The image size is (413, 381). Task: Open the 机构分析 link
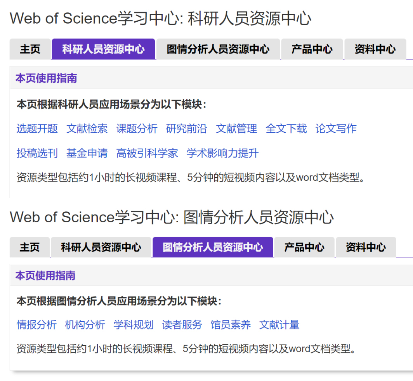tap(85, 325)
